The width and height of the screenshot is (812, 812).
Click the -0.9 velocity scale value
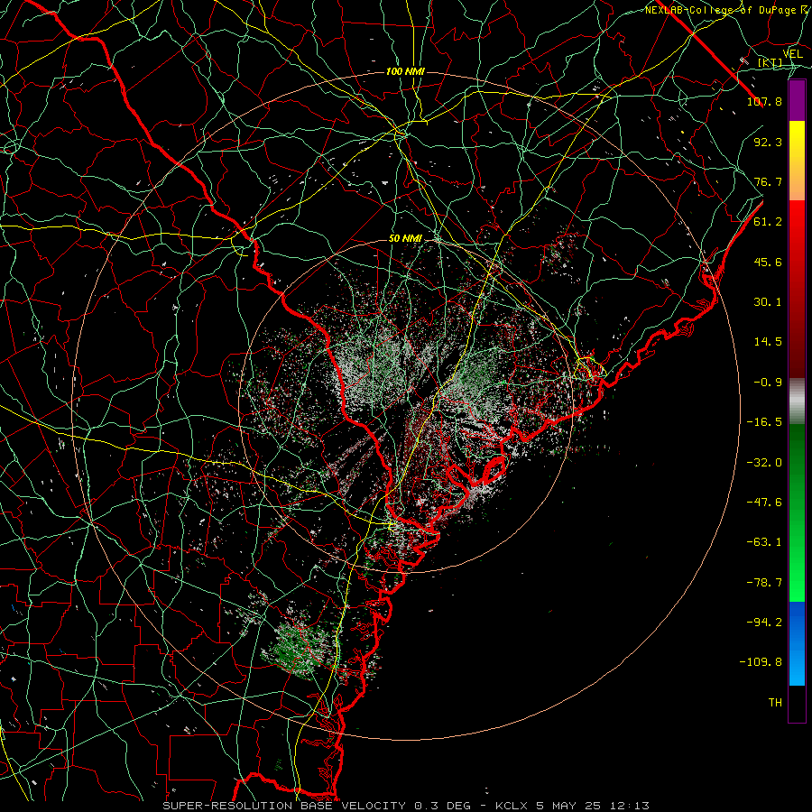768,383
